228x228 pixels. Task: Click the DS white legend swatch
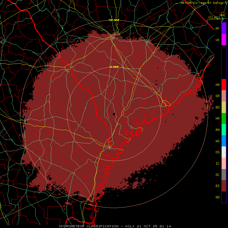224,152
